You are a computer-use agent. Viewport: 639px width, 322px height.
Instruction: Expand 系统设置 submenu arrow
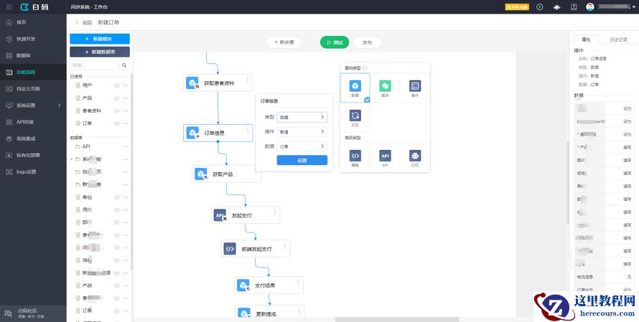click(x=59, y=105)
